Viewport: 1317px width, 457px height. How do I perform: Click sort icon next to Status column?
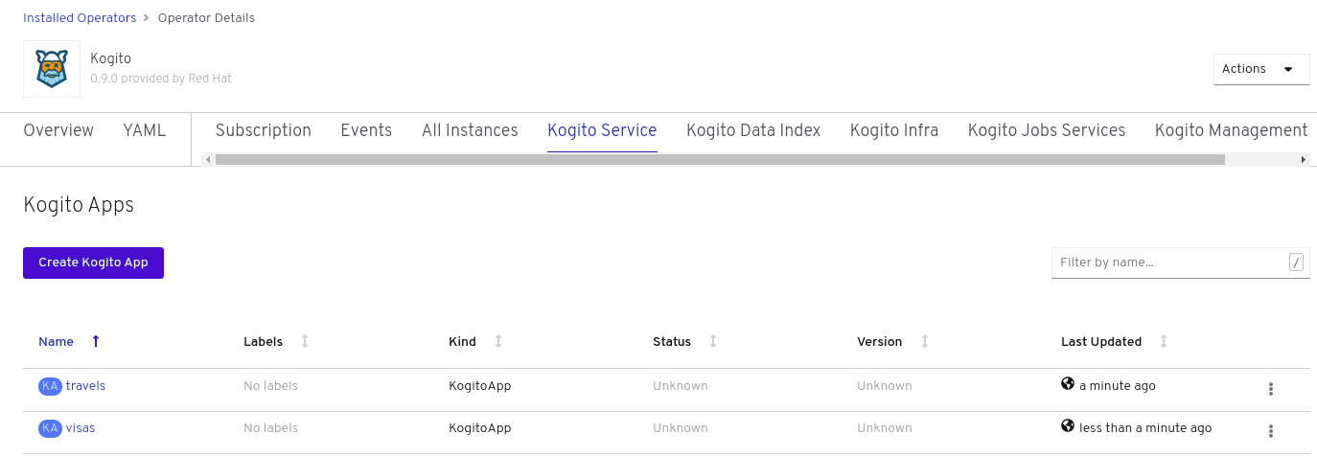[x=713, y=341]
